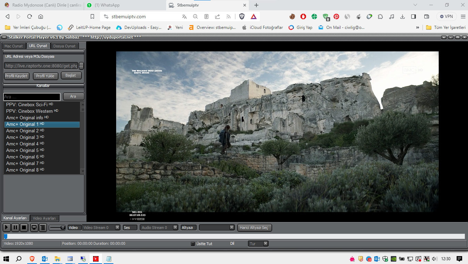Viewport: 468px width, 264px height.
Task: Select the URL Oynat tab
Action: [x=38, y=46]
